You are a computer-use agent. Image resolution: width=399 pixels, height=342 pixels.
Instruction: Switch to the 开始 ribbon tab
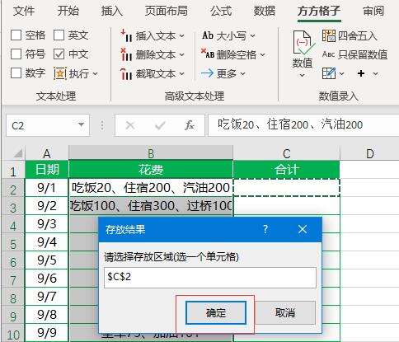tap(68, 11)
